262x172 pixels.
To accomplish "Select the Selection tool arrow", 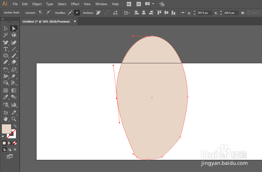I will tap(6, 29).
